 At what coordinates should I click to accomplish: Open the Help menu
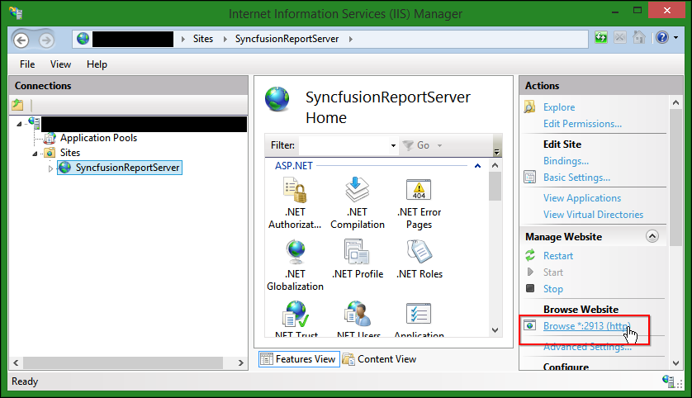(97, 64)
